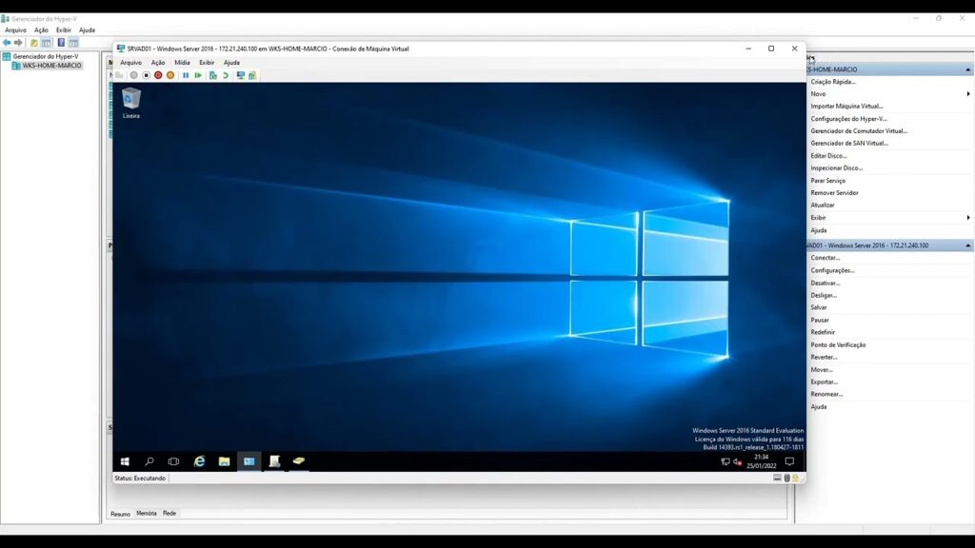Pause the virtual machine from the toolbar
975x548 pixels.
coord(186,75)
